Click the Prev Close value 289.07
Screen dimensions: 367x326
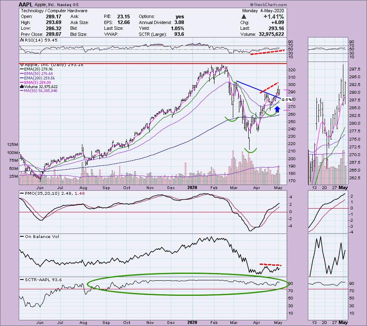point(53,34)
